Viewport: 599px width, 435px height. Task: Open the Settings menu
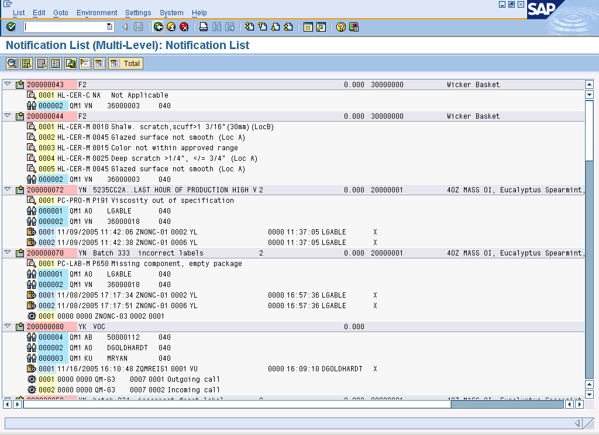pos(138,13)
